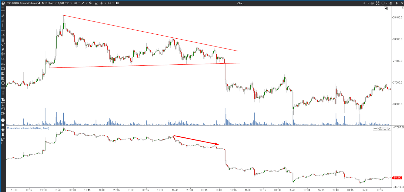
Task: Select the down arrow marker tool
Action: click(x=3, y=135)
